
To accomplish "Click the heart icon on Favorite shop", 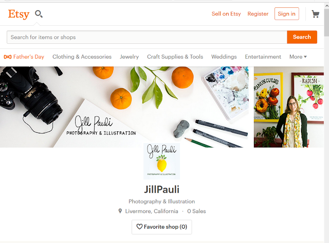I will coord(139,227).
